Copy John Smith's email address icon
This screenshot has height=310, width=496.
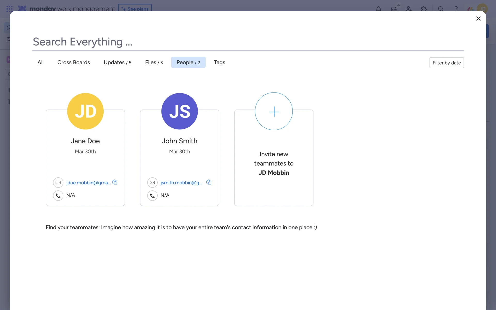click(x=209, y=182)
